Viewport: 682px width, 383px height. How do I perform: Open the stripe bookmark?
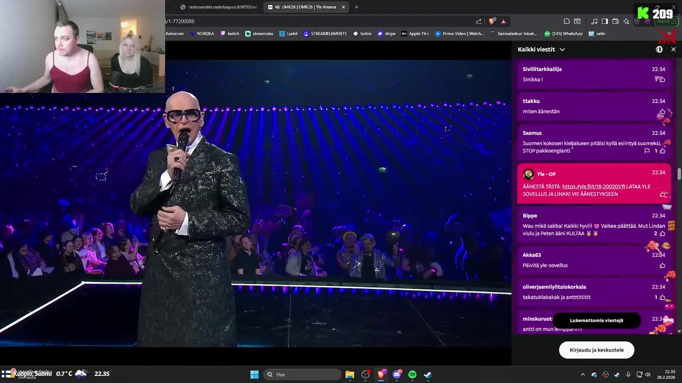pyautogui.click(x=386, y=34)
